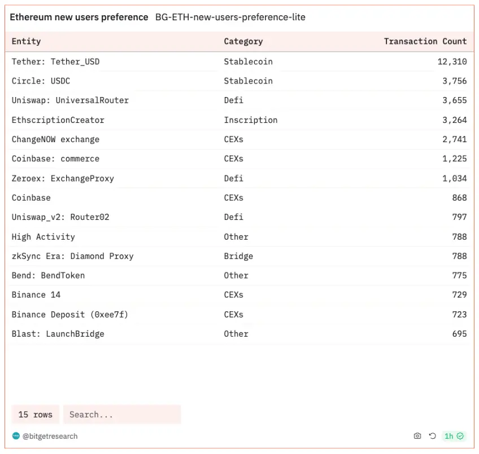Image resolution: width=479 pixels, height=454 pixels.
Task: Select the Tether: Tether_USD row entity
Action: click(55, 61)
